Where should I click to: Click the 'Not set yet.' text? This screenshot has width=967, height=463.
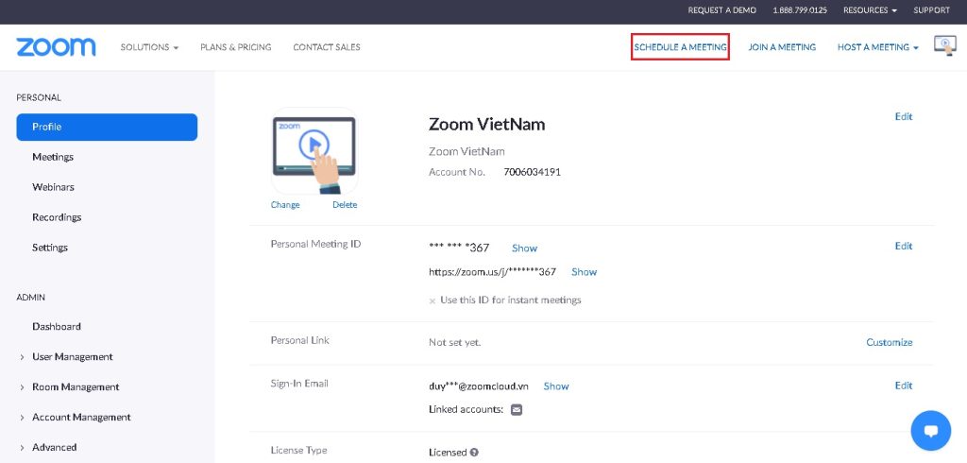pyautogui.click(x=454, y=342)
